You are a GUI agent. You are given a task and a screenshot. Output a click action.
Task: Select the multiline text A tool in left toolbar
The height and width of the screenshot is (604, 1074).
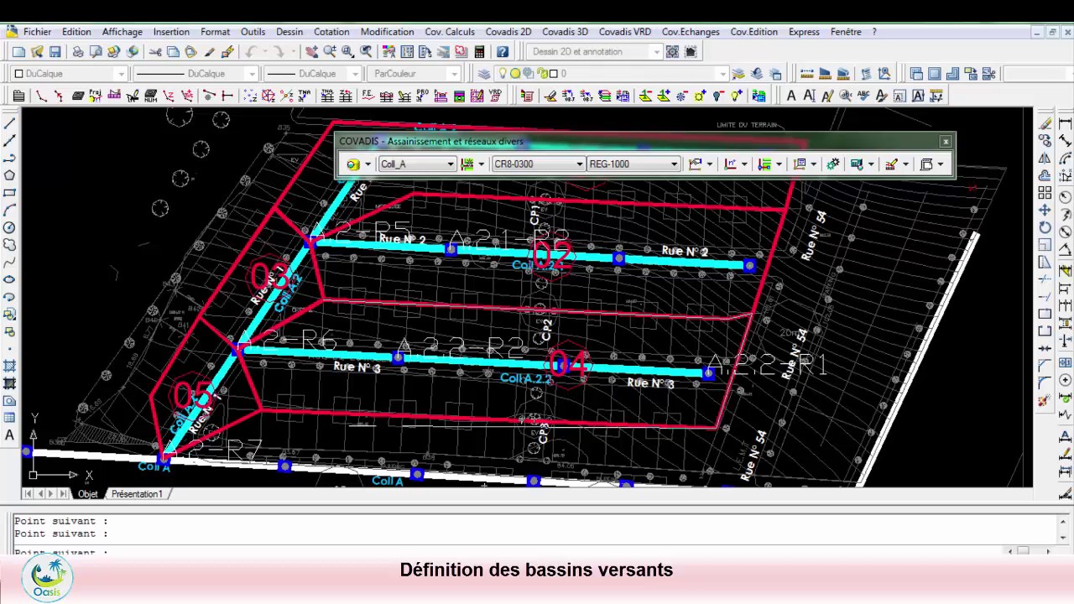click(x=10, y=435)
